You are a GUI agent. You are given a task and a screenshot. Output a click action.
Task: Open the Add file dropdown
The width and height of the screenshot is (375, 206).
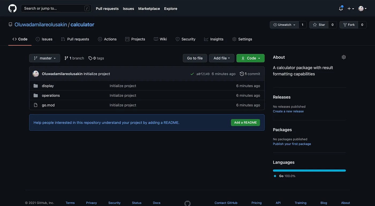222,58
